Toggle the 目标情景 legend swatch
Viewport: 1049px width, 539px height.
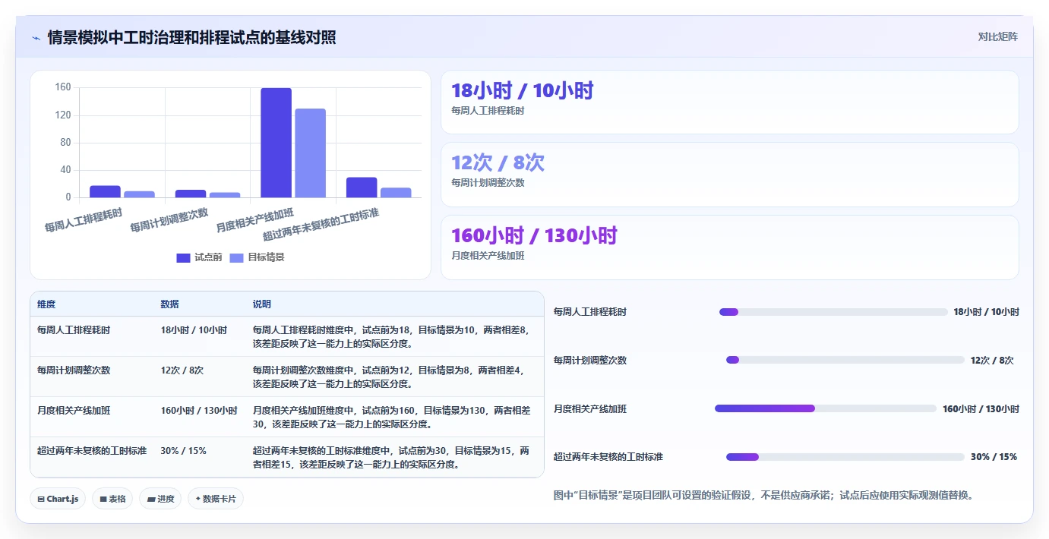(237, 257)
